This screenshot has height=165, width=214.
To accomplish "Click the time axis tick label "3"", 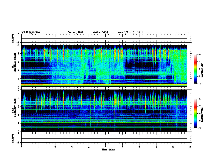I will point(72,147).
